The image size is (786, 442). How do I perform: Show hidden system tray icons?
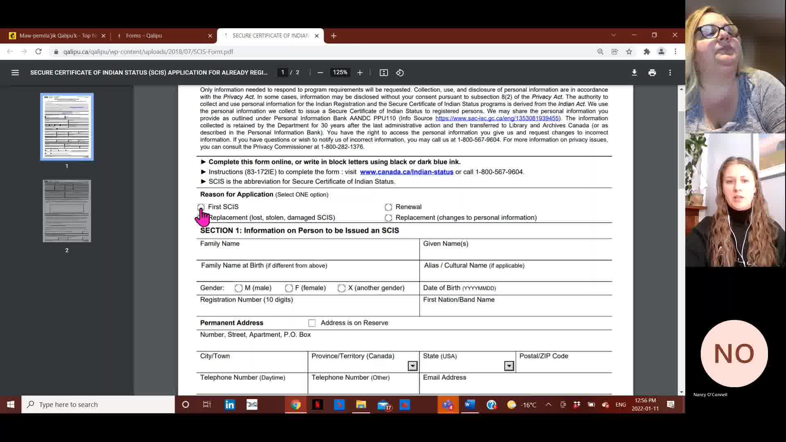[x=548, y=405]
